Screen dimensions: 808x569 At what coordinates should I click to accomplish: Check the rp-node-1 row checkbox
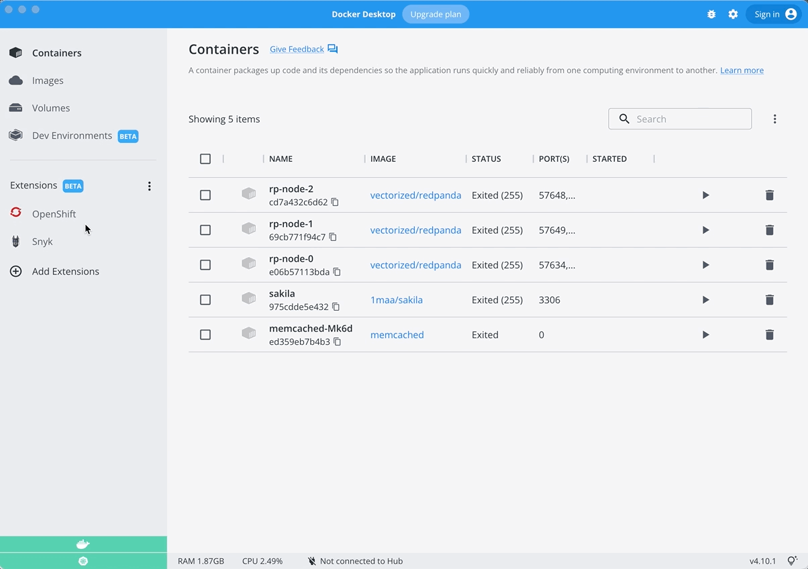pyautogui.click(x=205, y=230)
